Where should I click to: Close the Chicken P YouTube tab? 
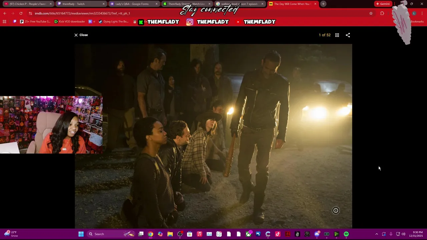51,4
